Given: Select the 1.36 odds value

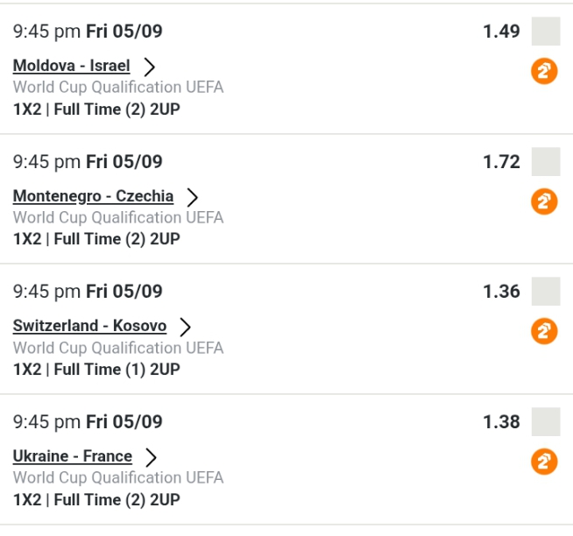Looking at the screenshot, I should point(501,292).
